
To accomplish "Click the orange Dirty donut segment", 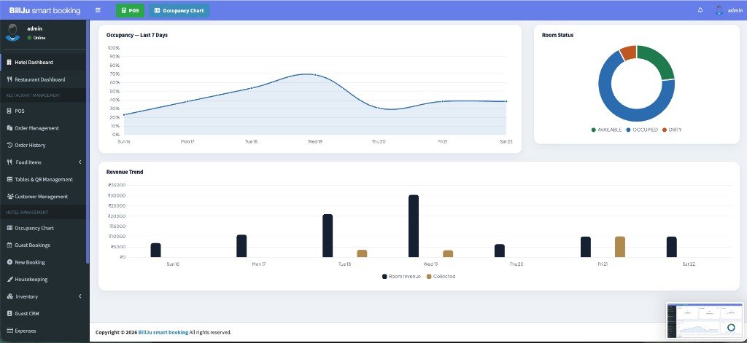I will tap(629, 52).
